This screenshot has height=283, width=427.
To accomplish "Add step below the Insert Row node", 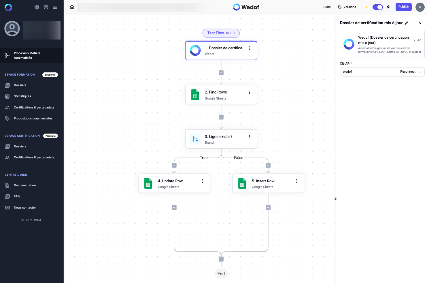I will pos(268,207).
